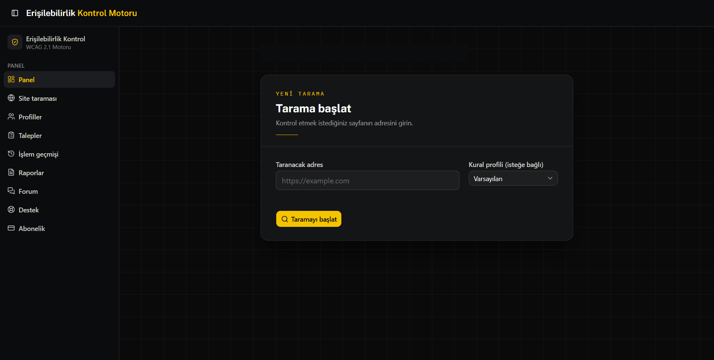Click the Talepler clipboard icon

click(x=11, y=135)
